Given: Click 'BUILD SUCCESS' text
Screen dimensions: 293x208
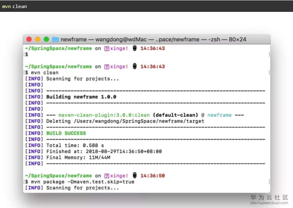Looking at the screenshot, I should (x=66, y=133).
